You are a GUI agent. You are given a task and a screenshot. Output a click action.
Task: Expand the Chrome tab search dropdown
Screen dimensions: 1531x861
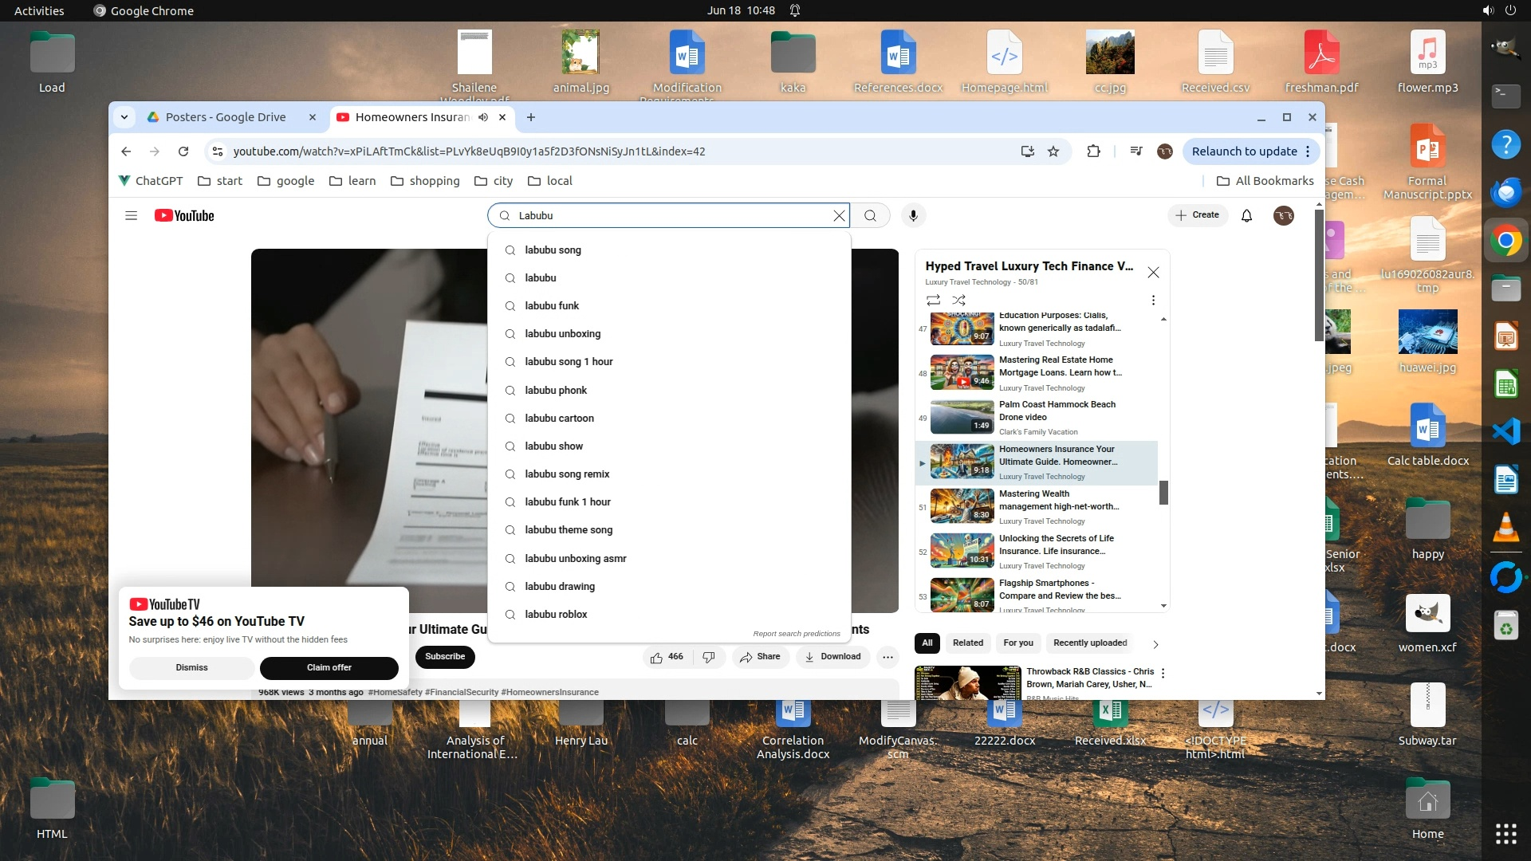click(124, 117)
